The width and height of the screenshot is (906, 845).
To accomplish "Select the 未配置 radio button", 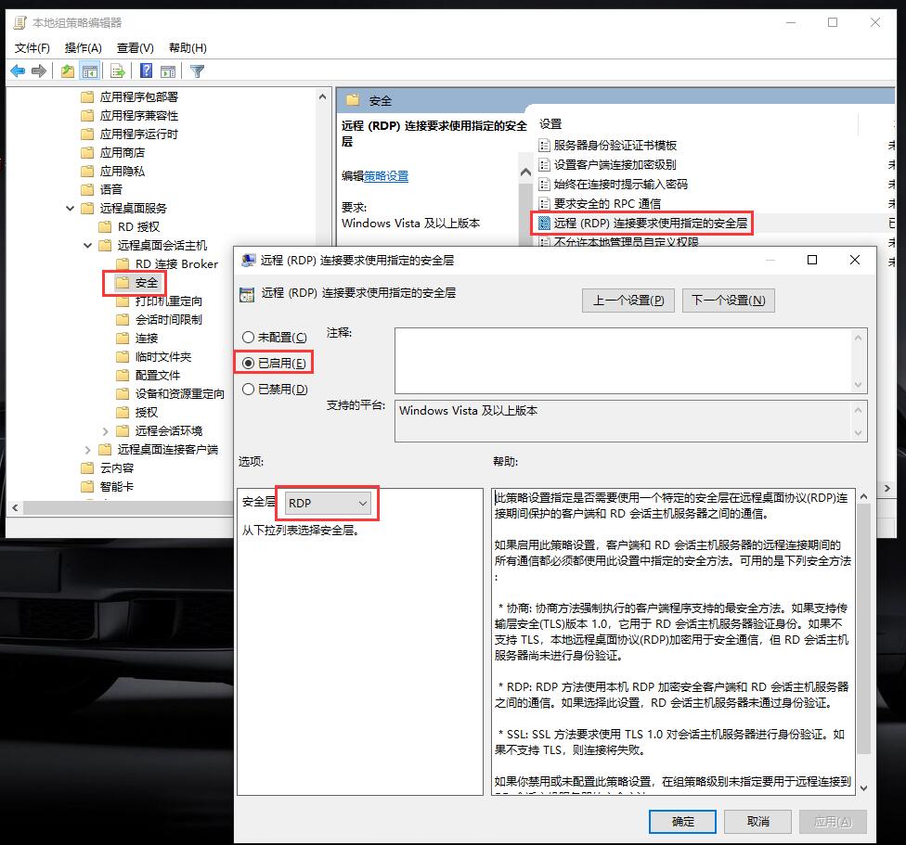I will 248,338.
